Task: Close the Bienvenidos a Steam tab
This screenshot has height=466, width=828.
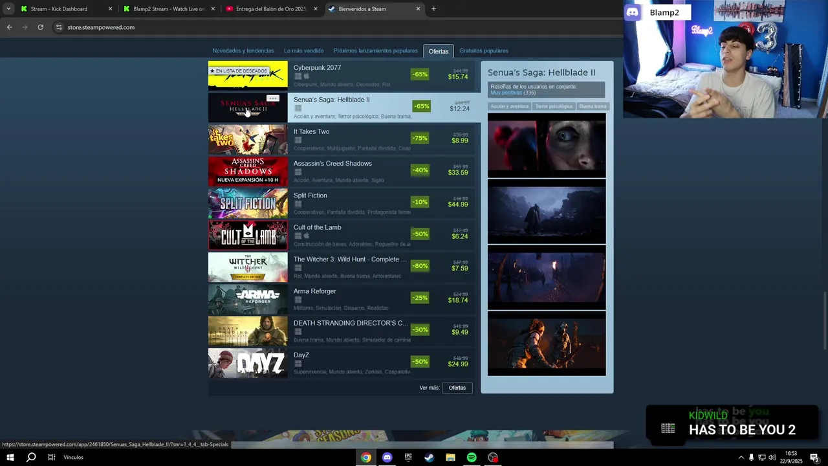Action: [x=418, y=9]
